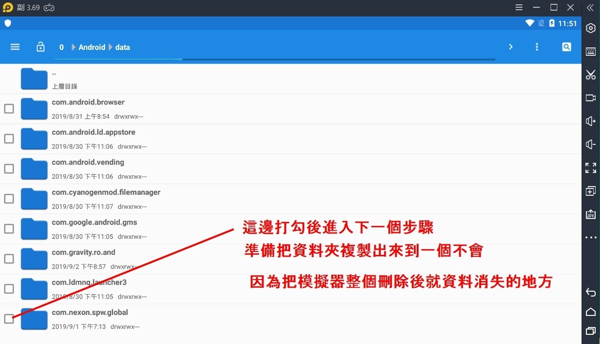This screenshot has width=600, height=344.
Task: Increase emulator volume
Action: pyautogui.click(x=591, y=121)
